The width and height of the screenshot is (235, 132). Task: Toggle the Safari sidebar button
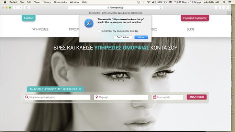[x=27, y=8]
